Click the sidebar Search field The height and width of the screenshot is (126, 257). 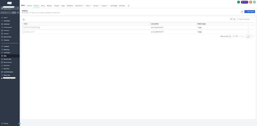(8, 13)
